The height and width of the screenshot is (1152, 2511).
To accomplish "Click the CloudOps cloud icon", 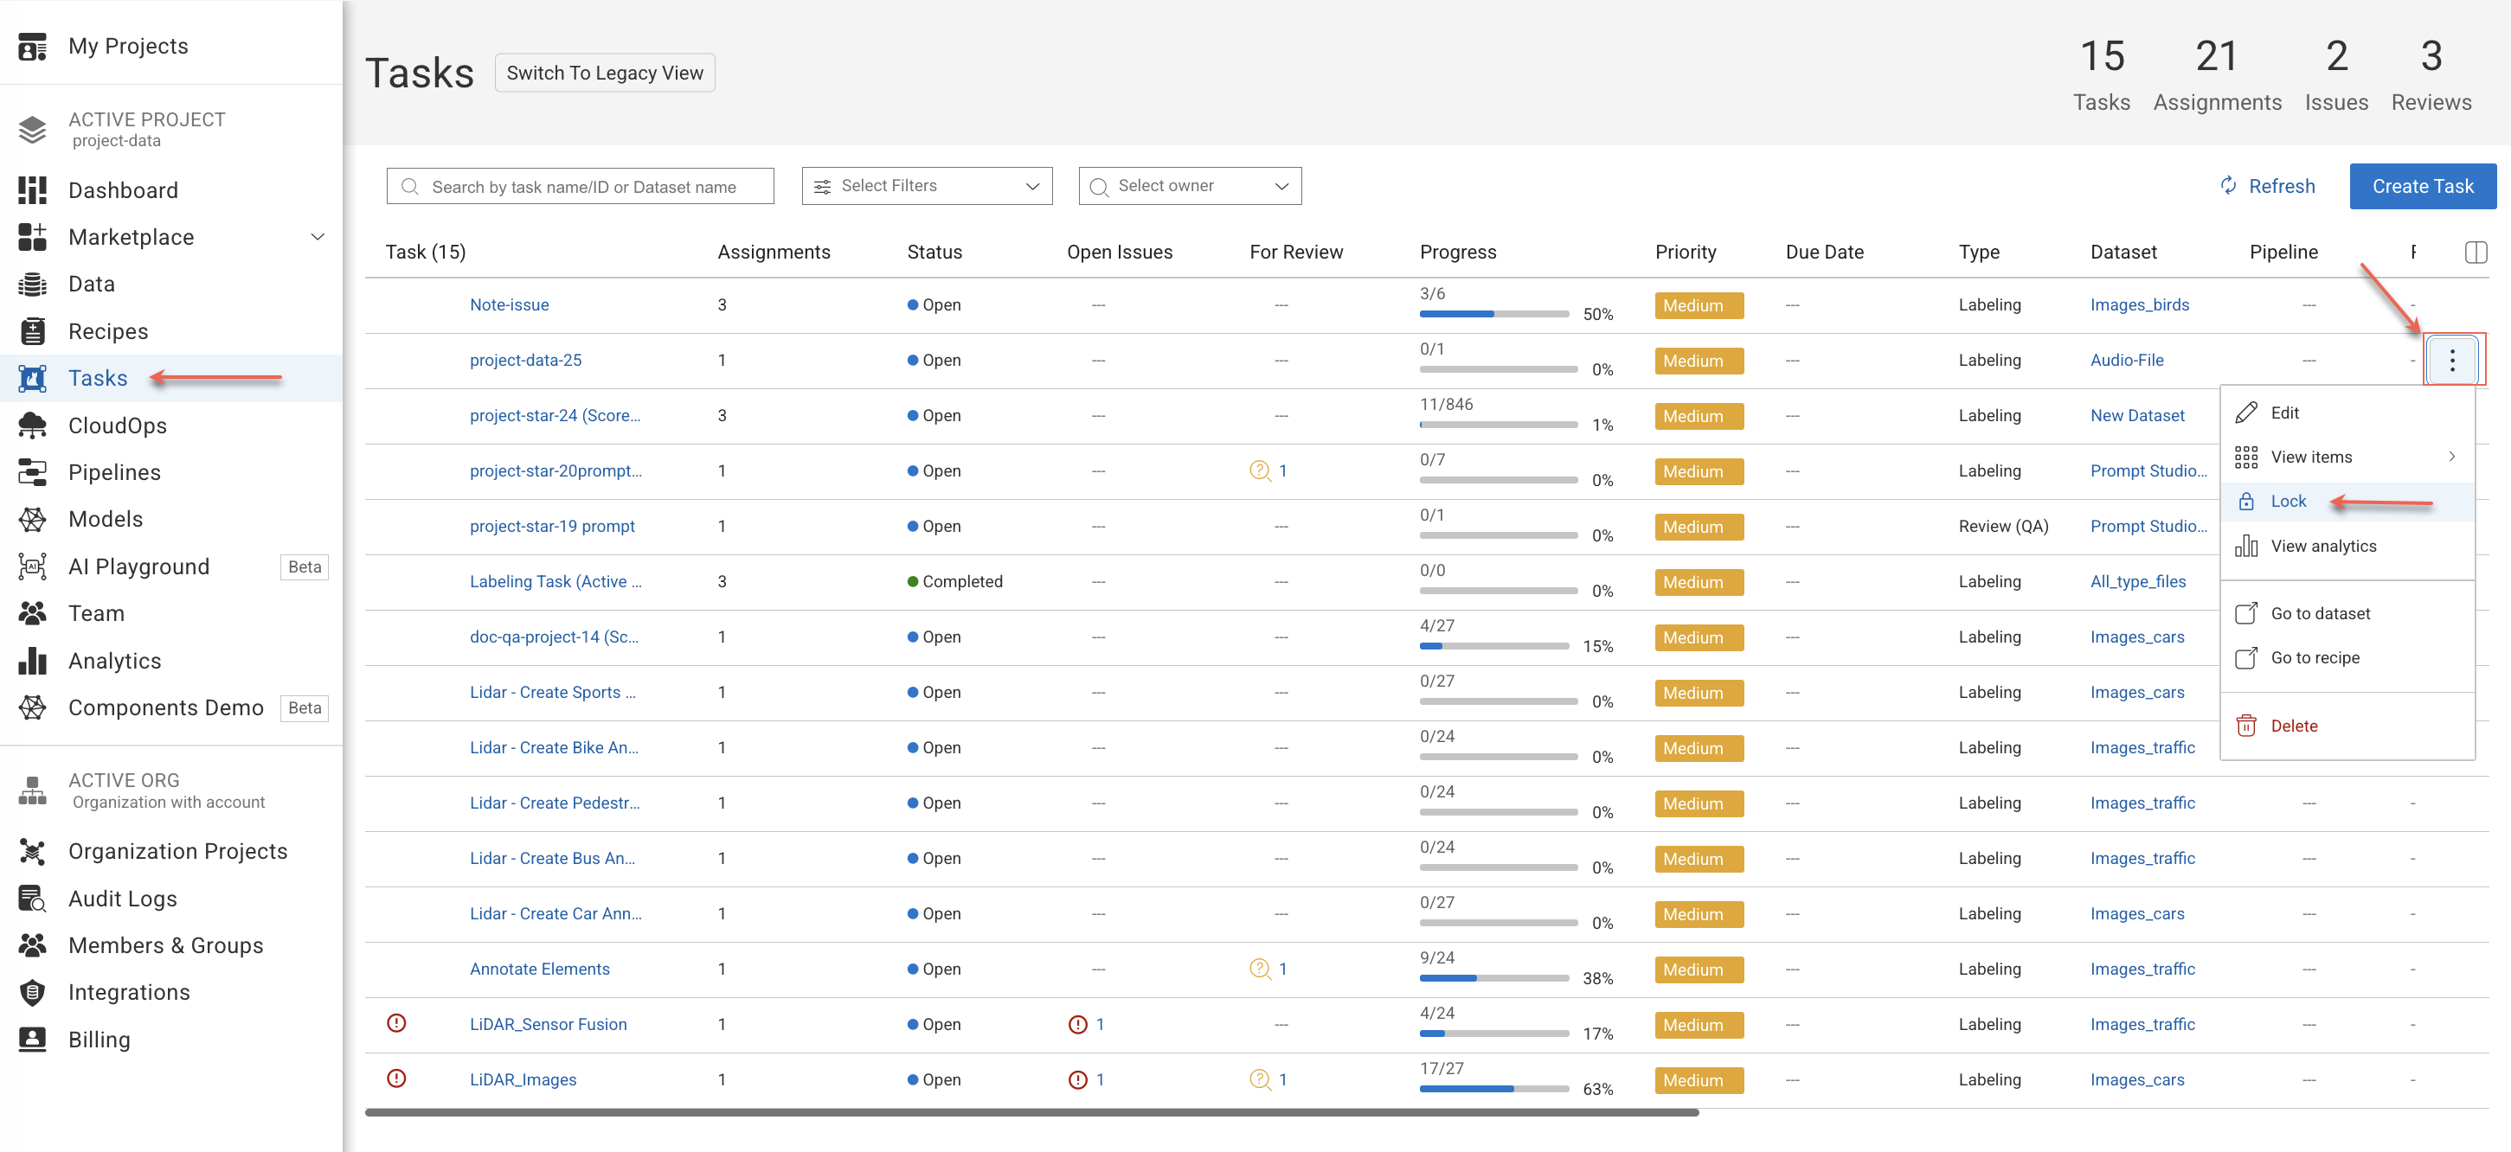I will point(32,425).
